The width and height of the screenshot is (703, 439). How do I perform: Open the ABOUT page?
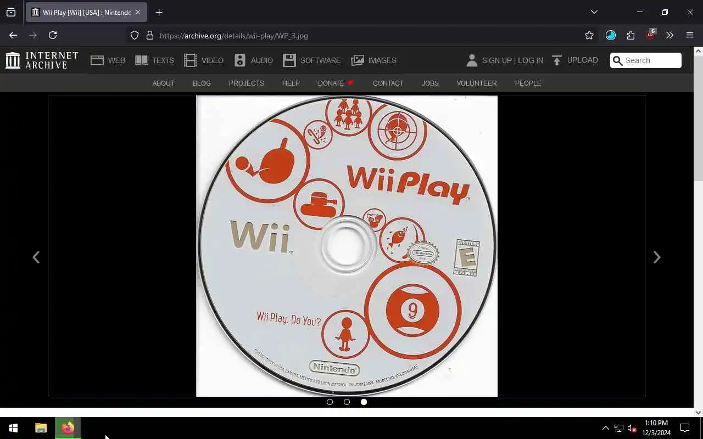(x=163, y=83)
